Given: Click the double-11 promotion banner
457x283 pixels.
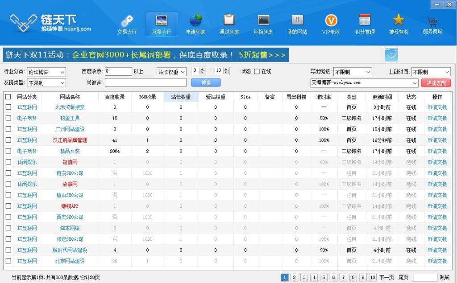Looking at the screenshot, I should [146, 55].
